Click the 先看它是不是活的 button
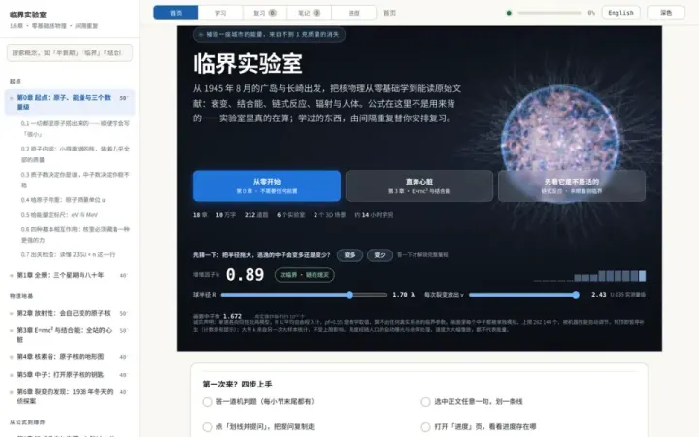The width and height of the screenshot is (699, 437). click(572, 185)
